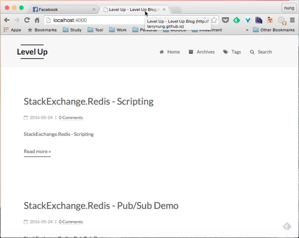Open Search in the blog navigation
This screenshot has height=238, width=299.
261,52
